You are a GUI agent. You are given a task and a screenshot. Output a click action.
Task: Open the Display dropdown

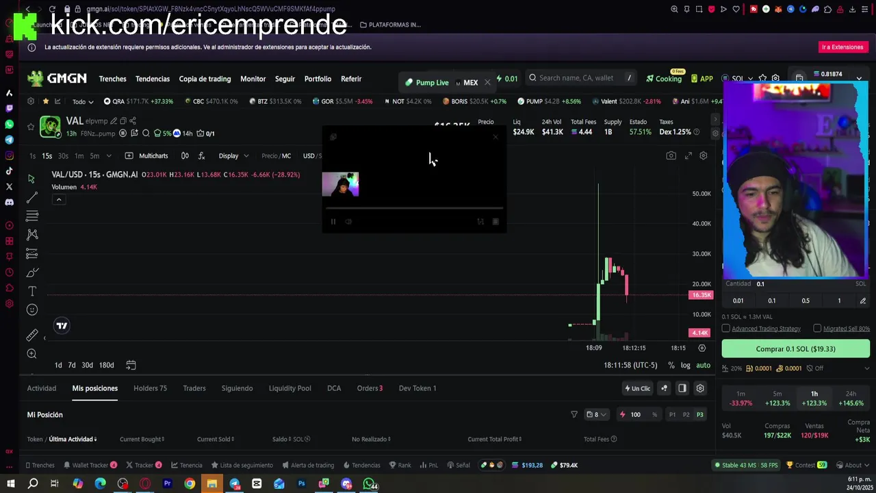233,156
